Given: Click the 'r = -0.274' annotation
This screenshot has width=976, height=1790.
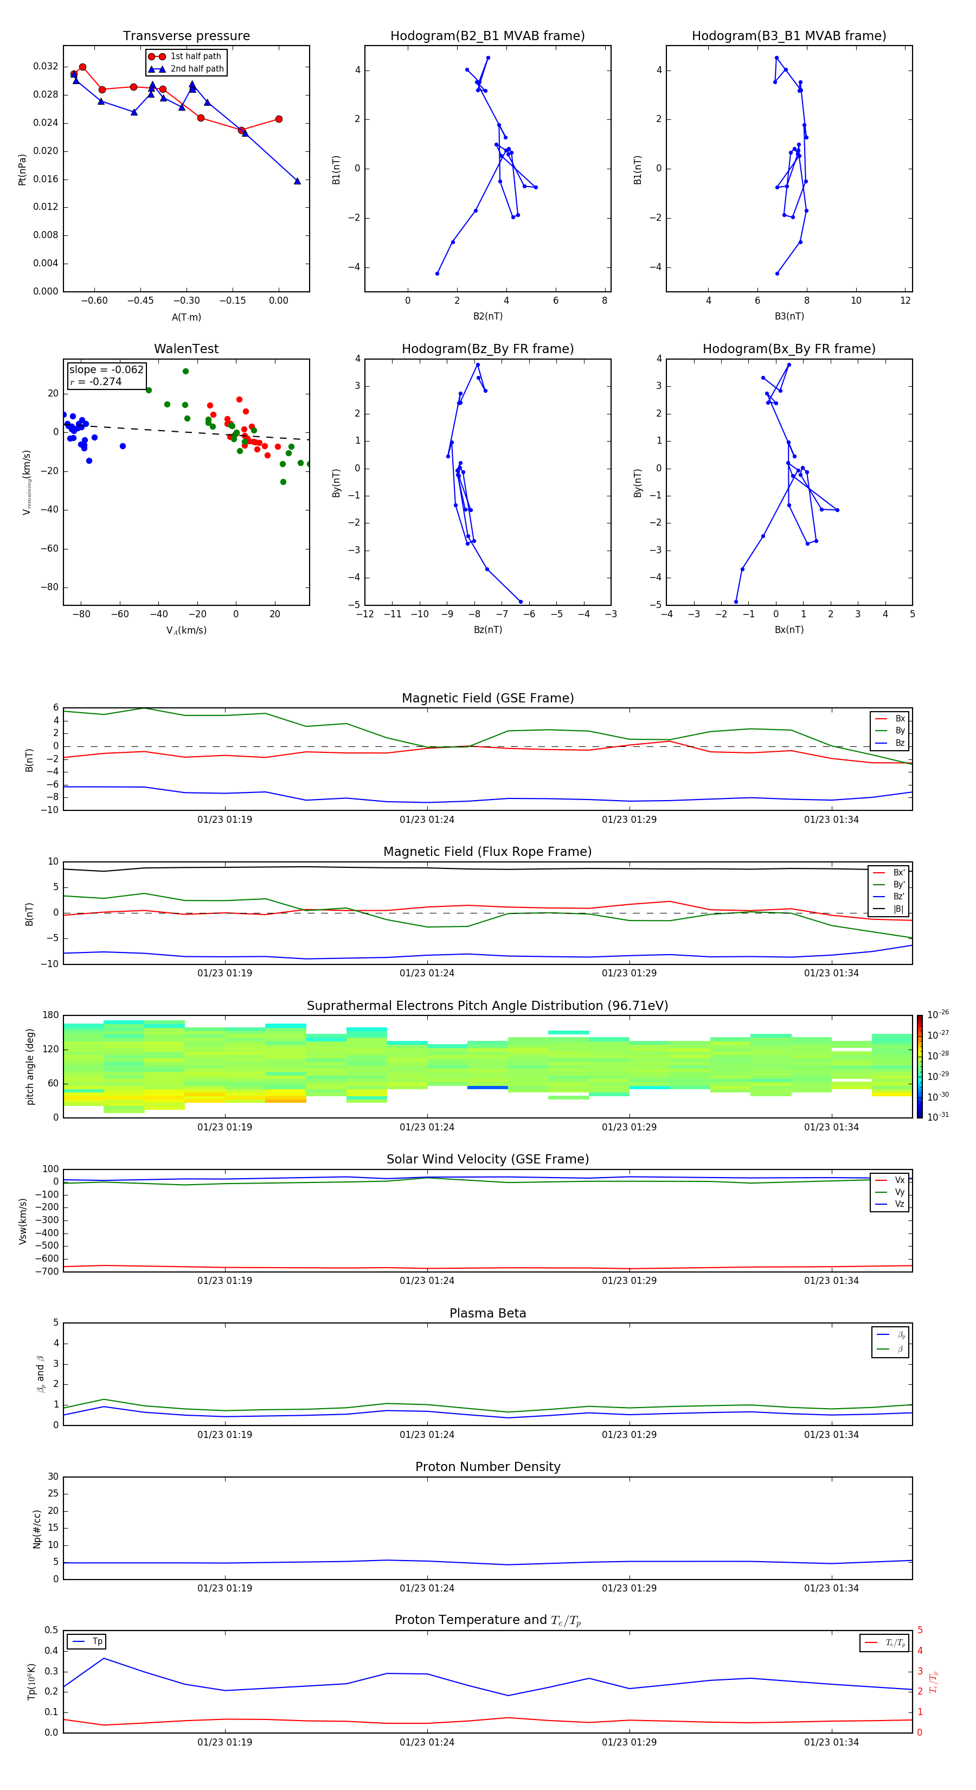Looking at the screenshot, I should coord(96,381).
